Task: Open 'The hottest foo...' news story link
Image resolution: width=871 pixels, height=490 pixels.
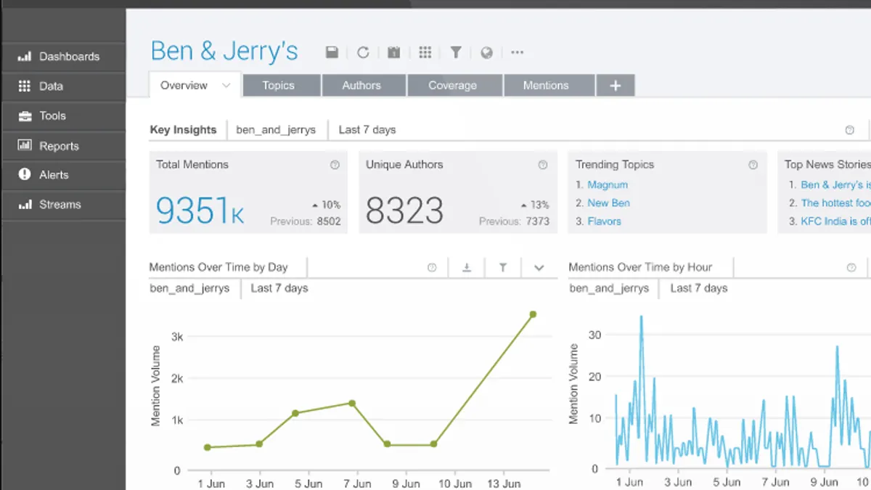Action: click(835, 203)
